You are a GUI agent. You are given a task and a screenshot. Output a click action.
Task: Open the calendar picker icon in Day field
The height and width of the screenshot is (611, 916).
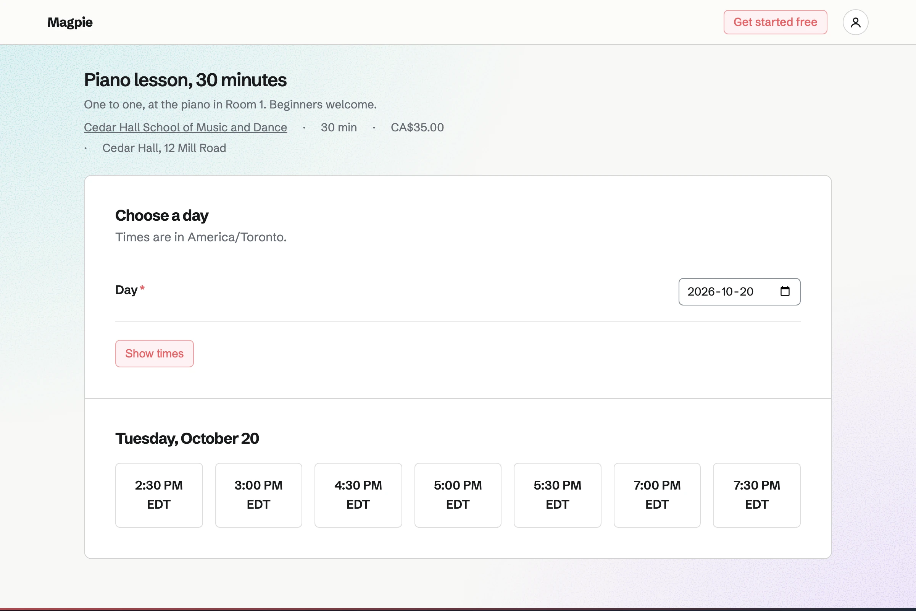pyautogui.click(x=785, y=291)
